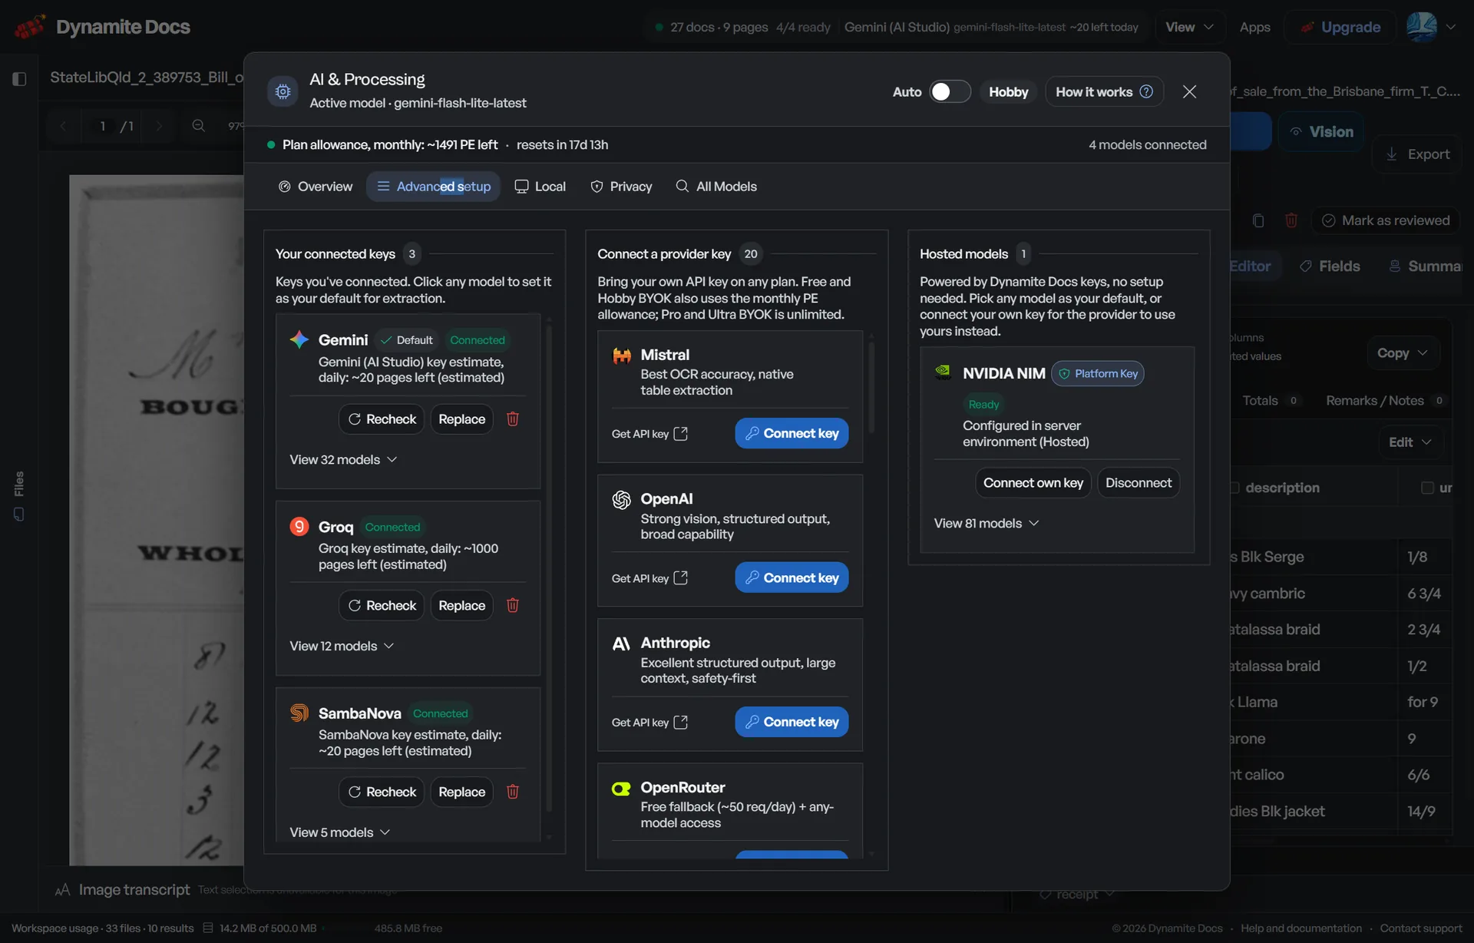Click the OpenAI provider logo
This screenshot has width=1474, height=943.
point(621,500)
